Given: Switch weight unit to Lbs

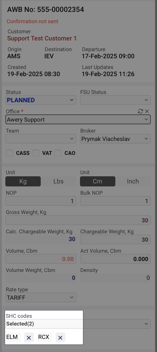Looking at the screenshot, I should pos(58,181).
